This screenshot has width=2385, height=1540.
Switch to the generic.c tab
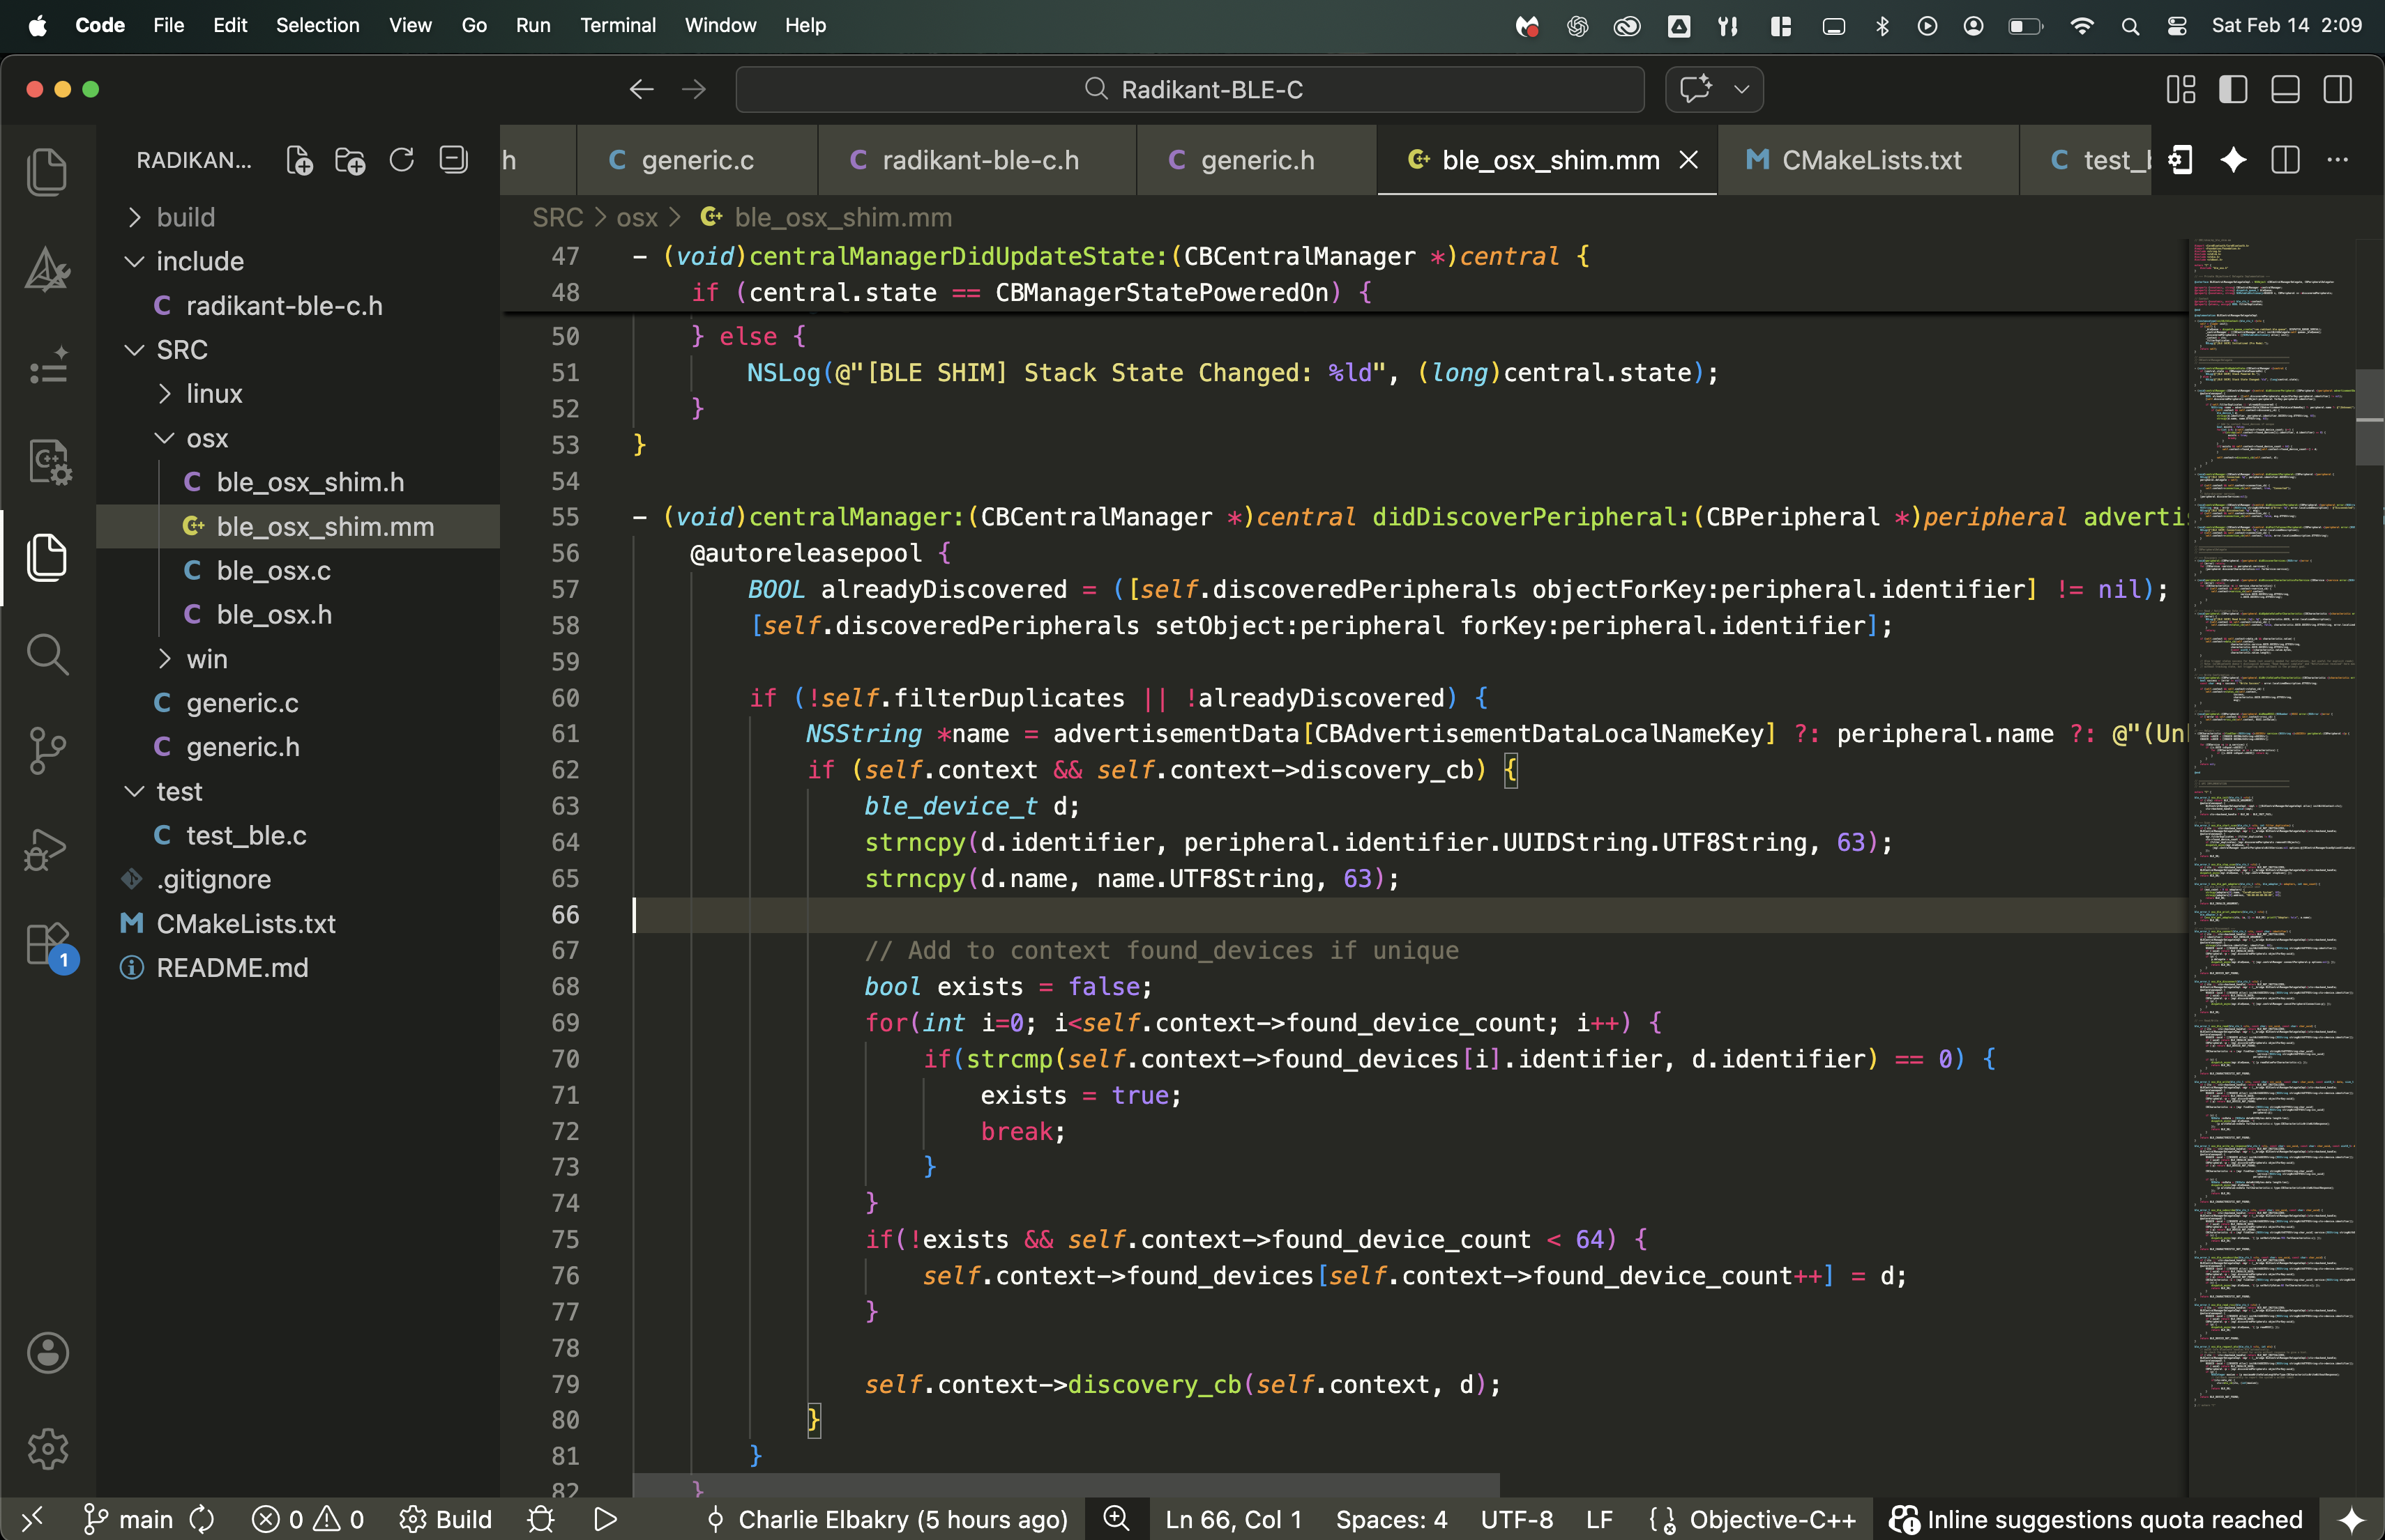point(697,160)
